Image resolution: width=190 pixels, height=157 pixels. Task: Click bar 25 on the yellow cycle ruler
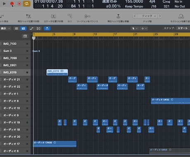156,34
